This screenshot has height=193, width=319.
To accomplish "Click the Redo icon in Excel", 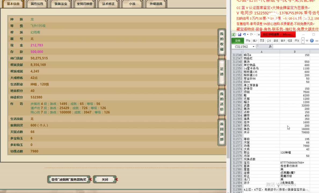I will tap(252, 34).
